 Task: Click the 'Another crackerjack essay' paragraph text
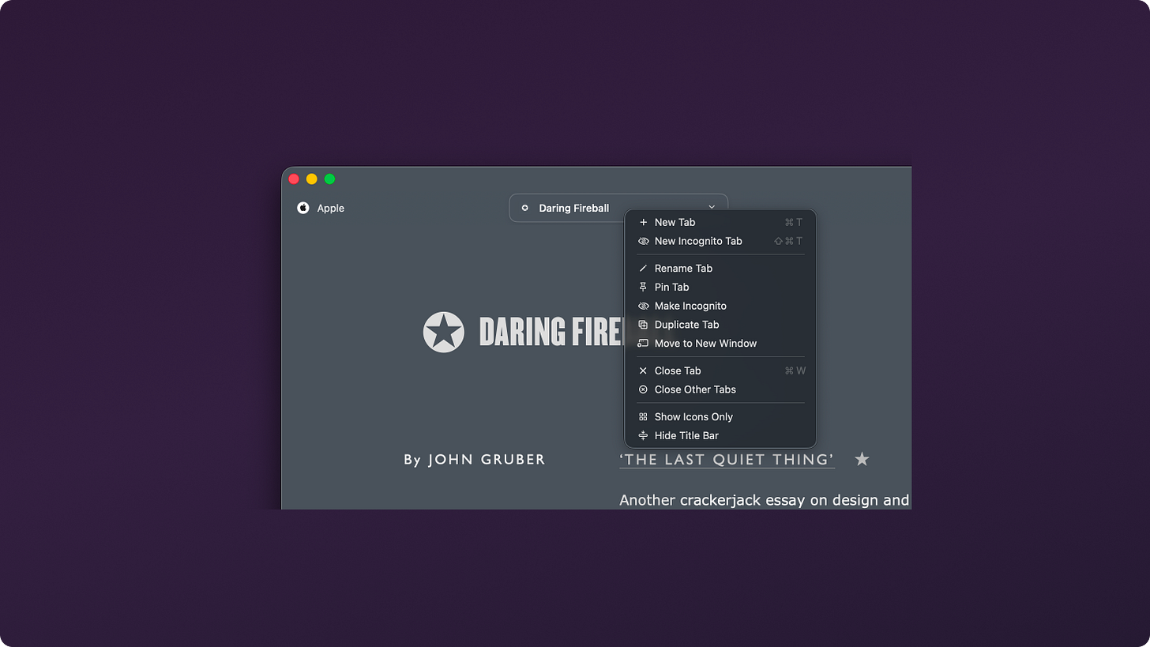tap(764, 500)
